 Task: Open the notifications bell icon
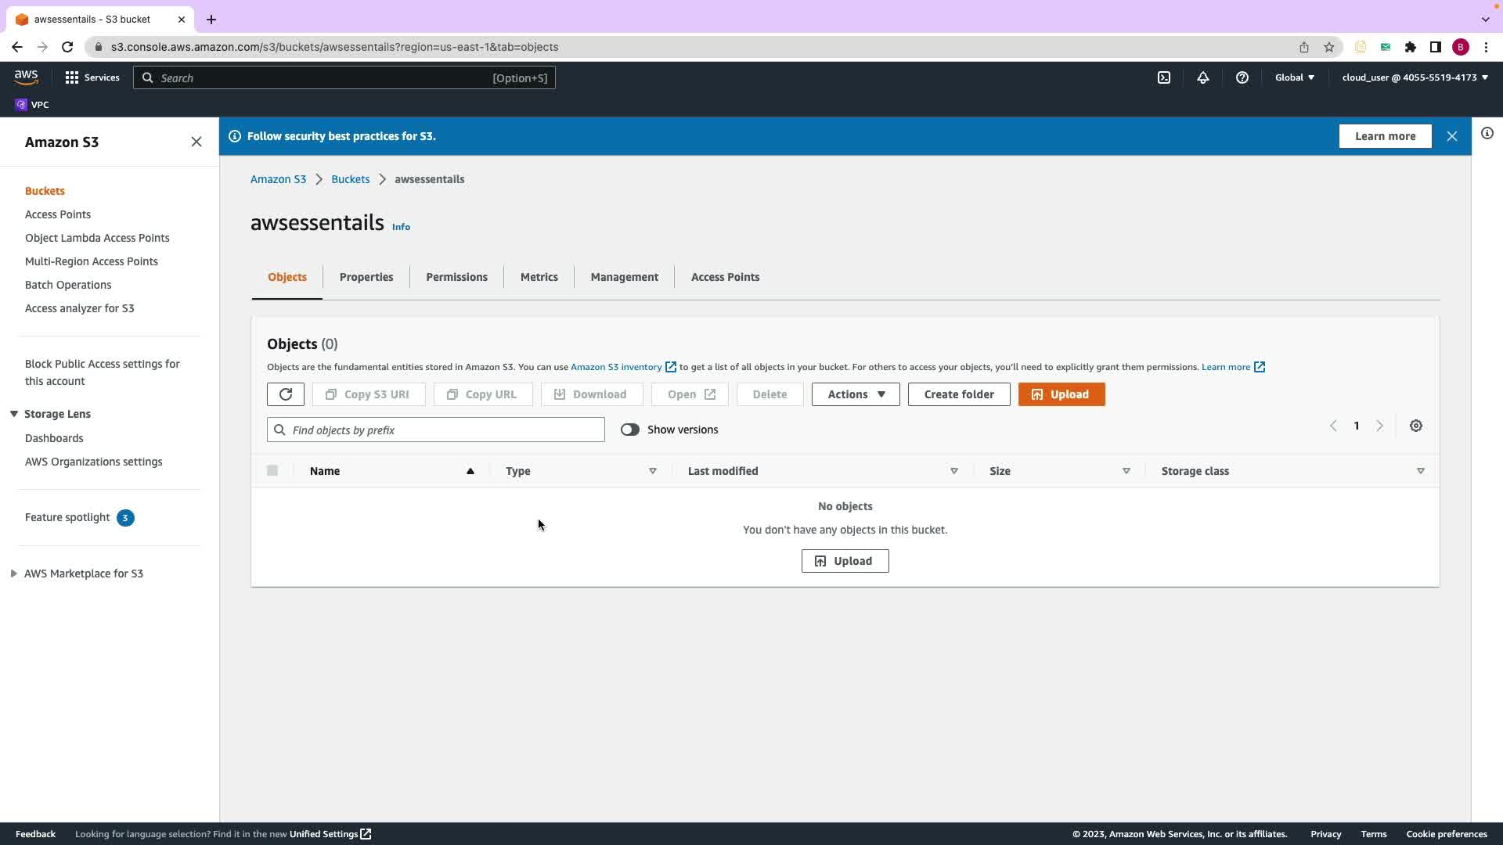[x=1203, y=77]
